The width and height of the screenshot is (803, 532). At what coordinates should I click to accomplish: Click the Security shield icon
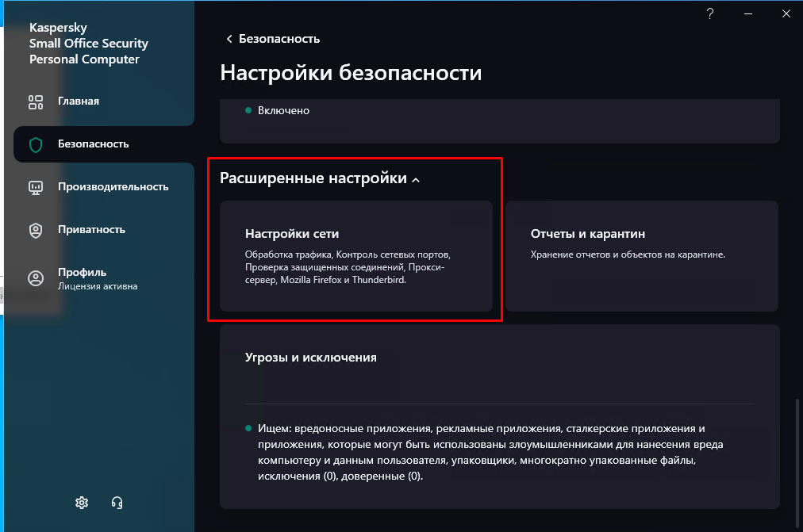[x=36, y=144]
